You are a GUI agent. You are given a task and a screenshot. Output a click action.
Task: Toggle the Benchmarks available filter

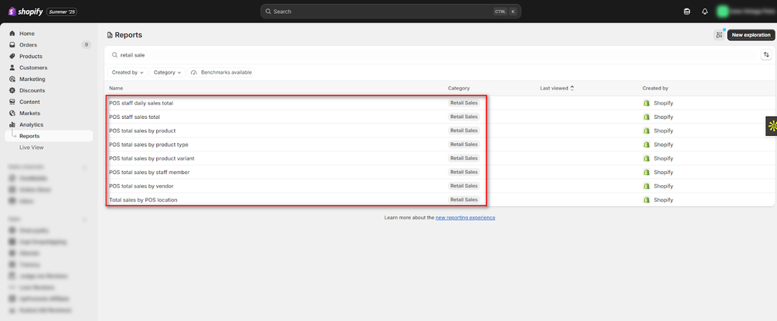[221, 72]
